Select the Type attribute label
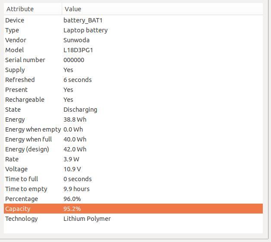Screen dimensions: 271x242 (x=12, y=30)
